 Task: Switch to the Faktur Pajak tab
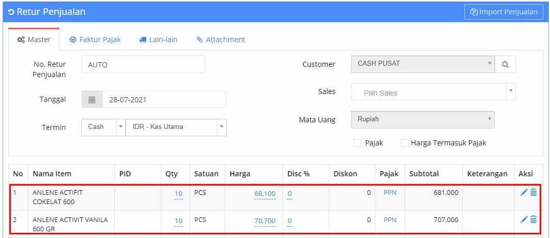coord(95,40)
